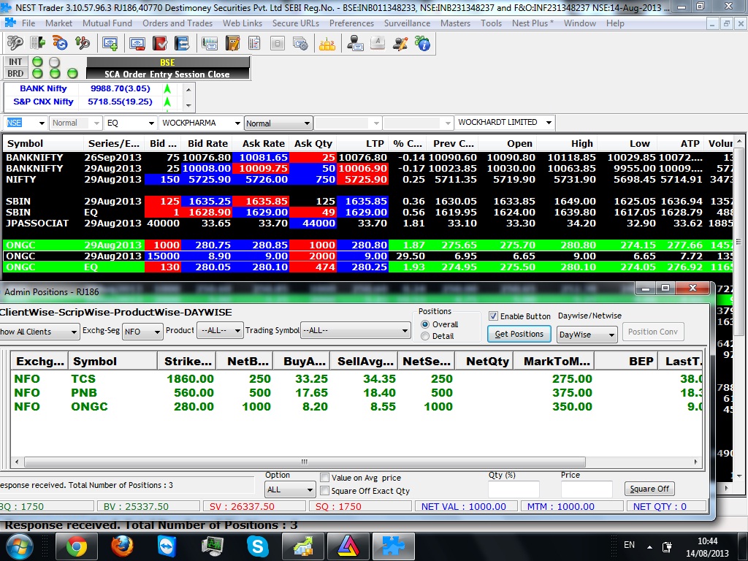748x561 pixels.
Task: Click the positions grid horizontal scrollbar
Action: 305,462
